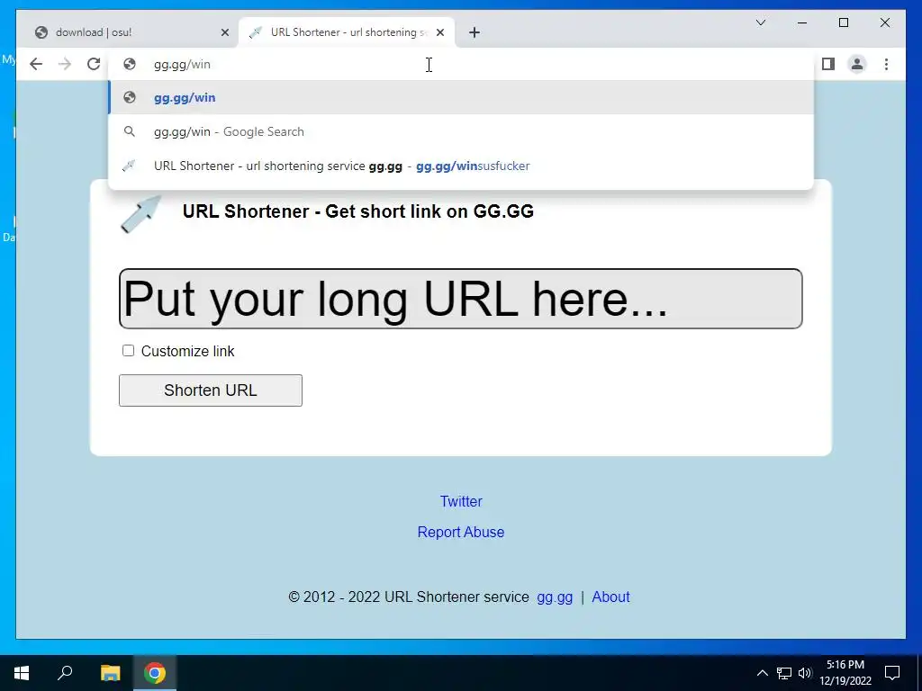Image resolution: width=922 pixels, height=691 pixels.
Task: Open the Windows Start menu
Action: (22, 673)
